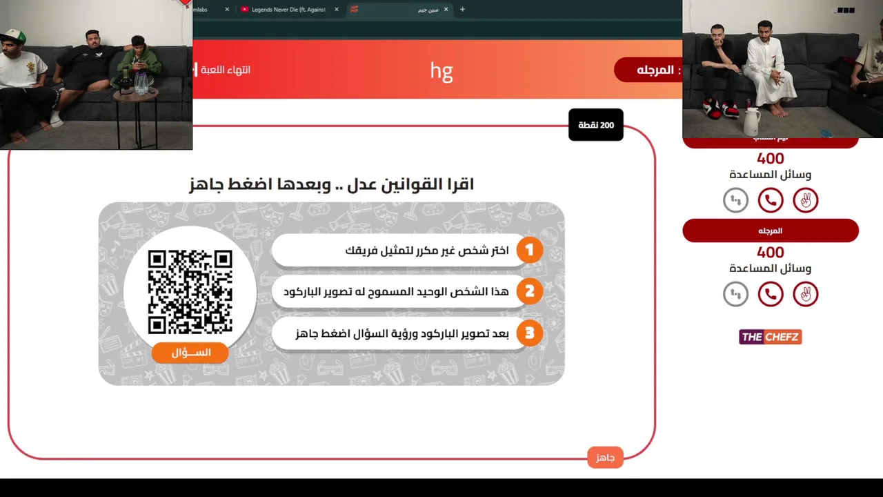Click the orange number 1 badge

coord(530,250)
